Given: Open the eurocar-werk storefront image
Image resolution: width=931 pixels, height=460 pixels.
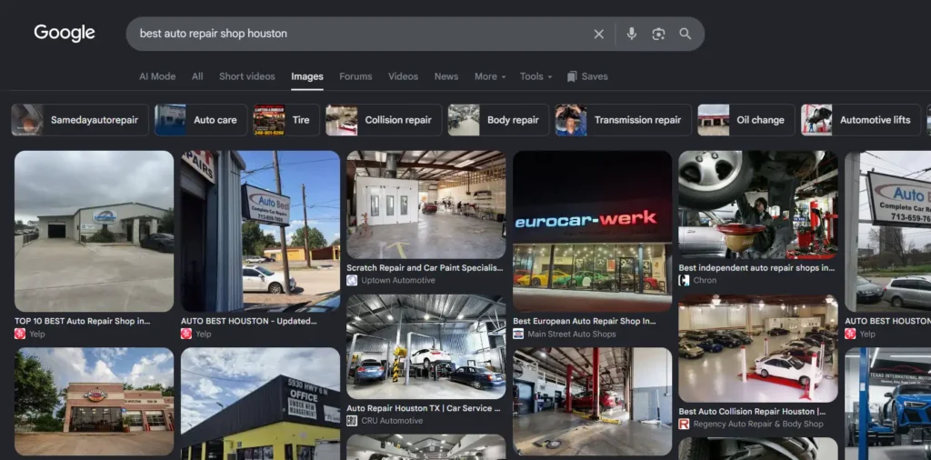Looking at the screenshot, I should pos(592,232).
